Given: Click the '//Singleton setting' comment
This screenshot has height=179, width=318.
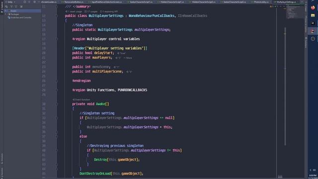Looking at the screenshot, I should tap(97, 113).
